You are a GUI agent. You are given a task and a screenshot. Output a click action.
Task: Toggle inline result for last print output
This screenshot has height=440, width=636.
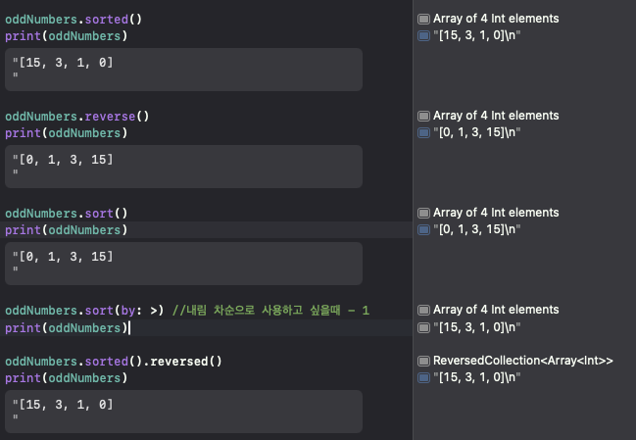click(x=423, y=377)
